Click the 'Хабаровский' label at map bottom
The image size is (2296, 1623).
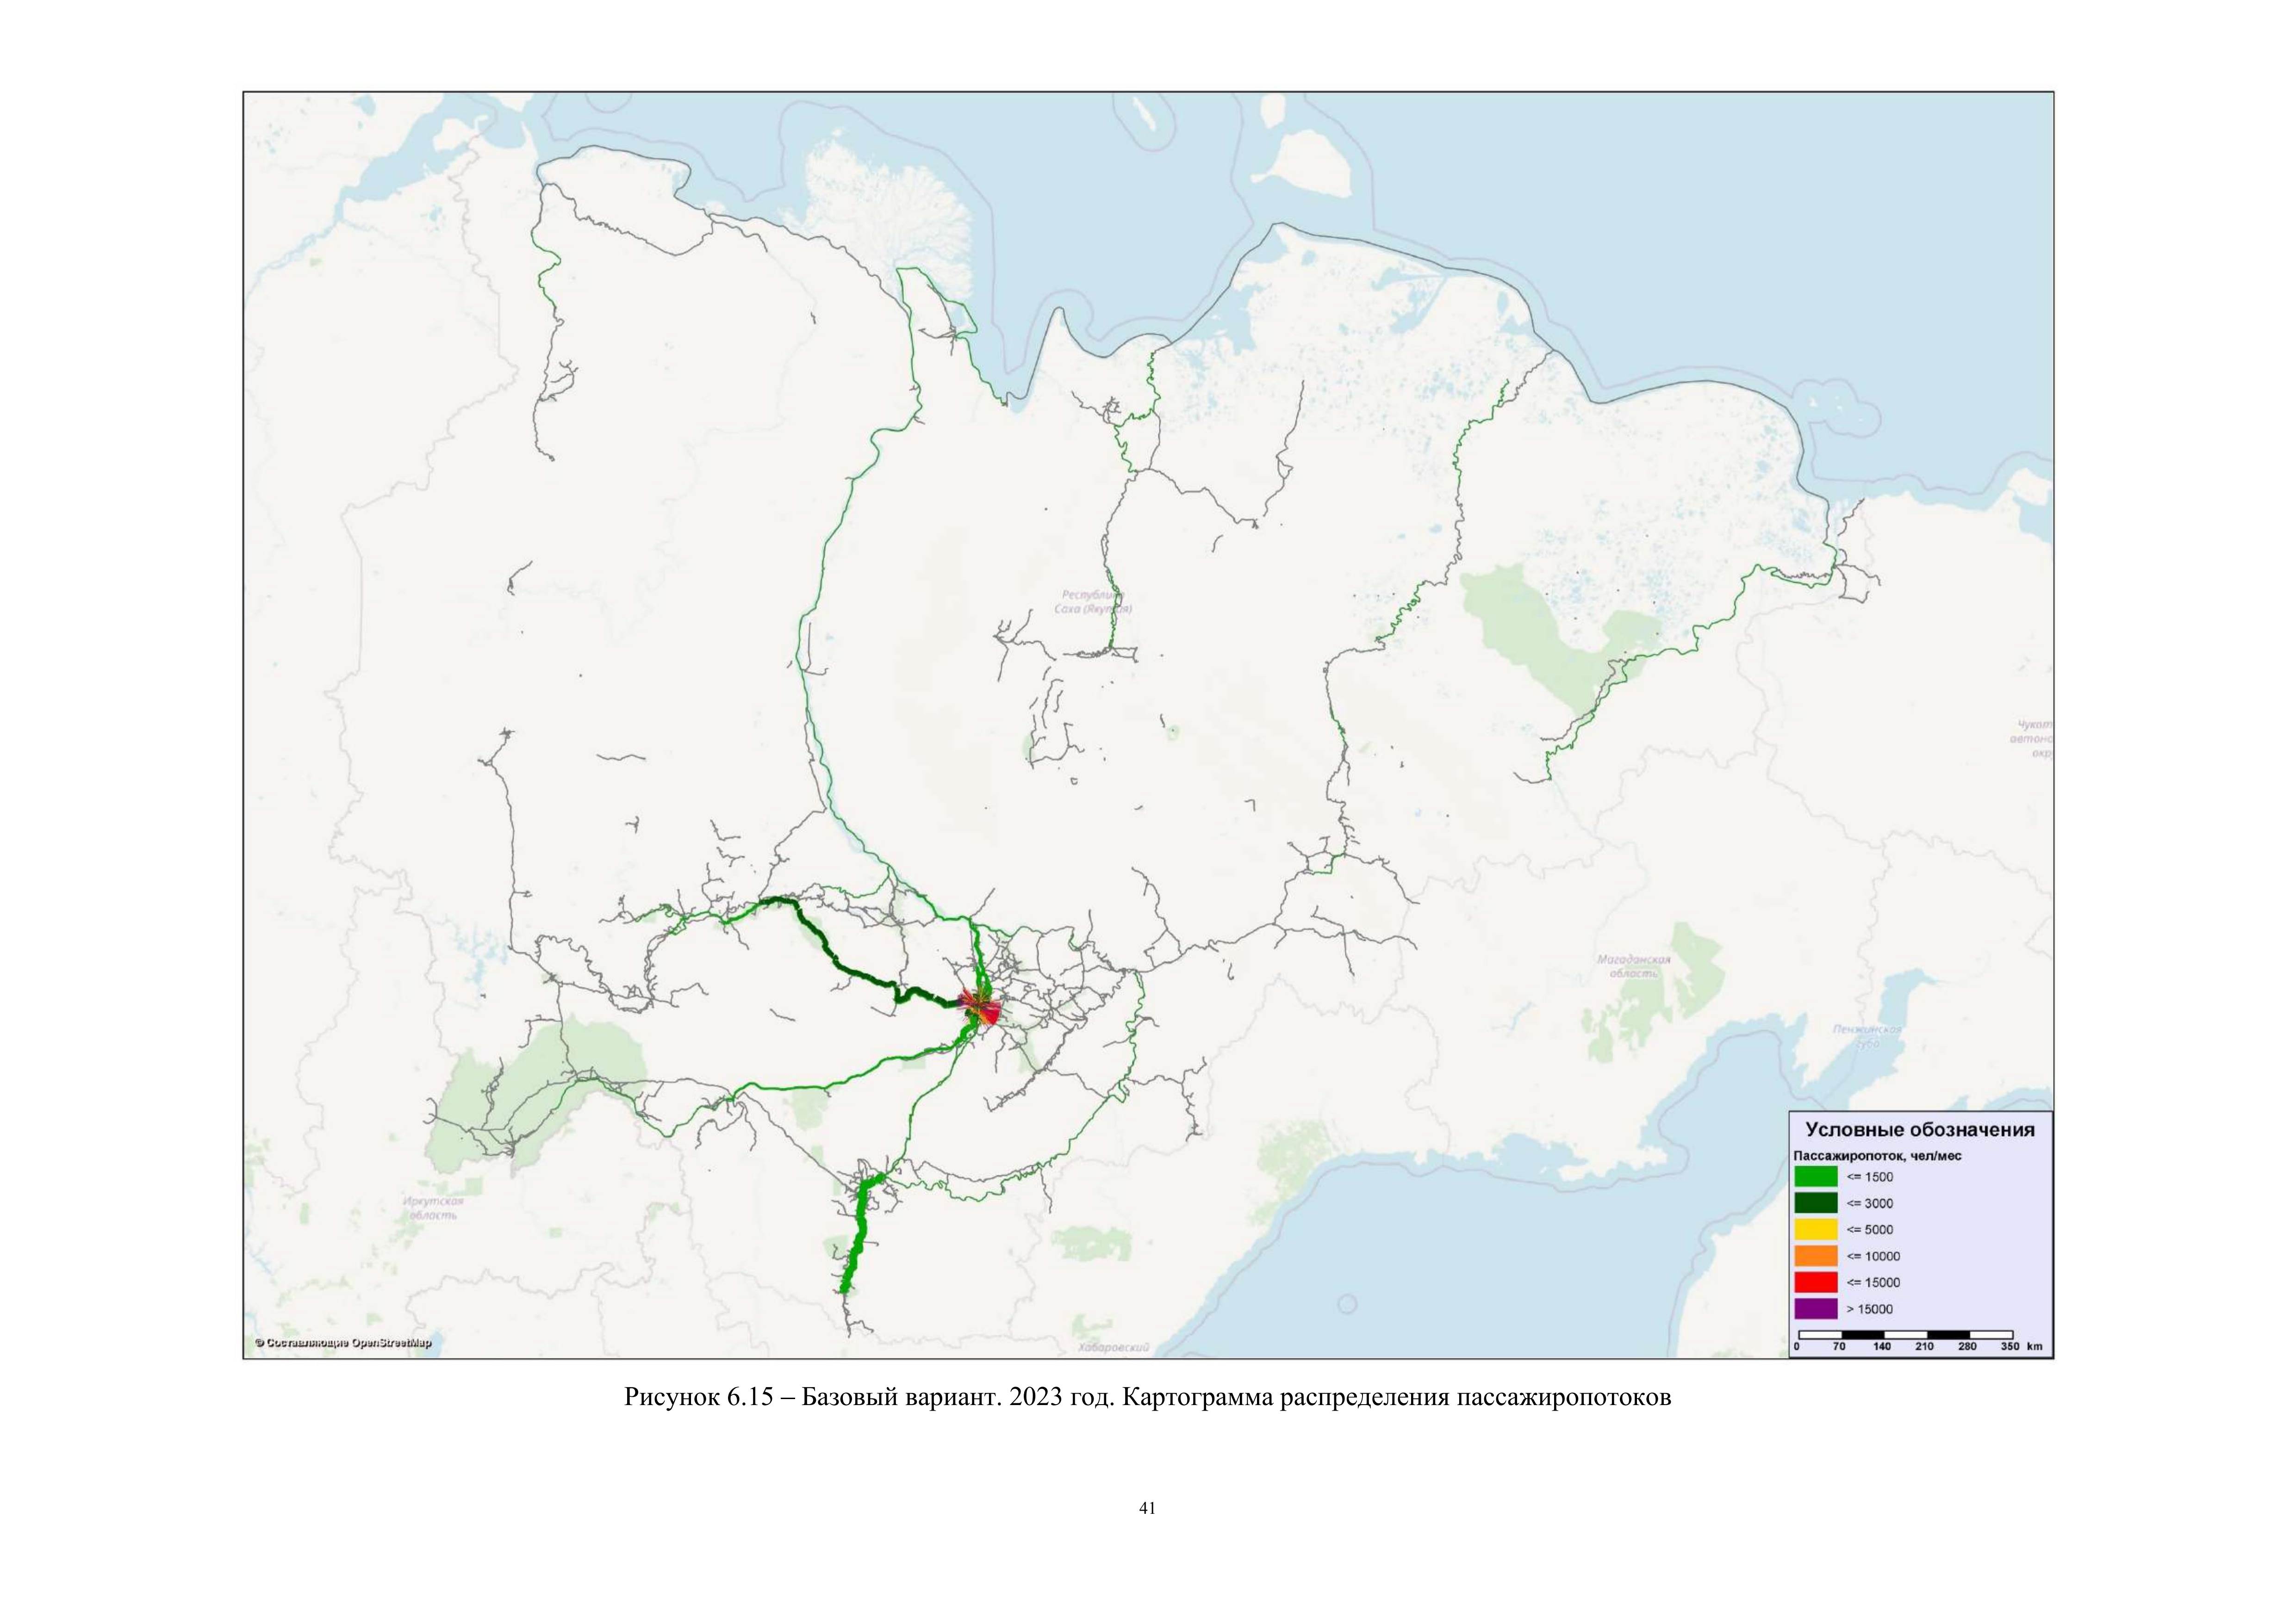point(1114,1348)
